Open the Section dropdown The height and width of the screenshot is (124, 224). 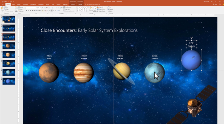(x=21, y=11)
